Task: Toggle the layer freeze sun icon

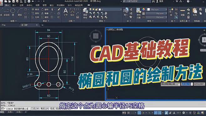Action: (x=93, y=9)
